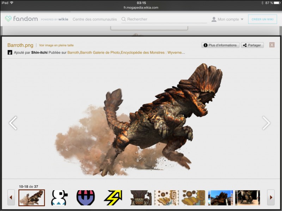Open Centre des communautés link
The height and width of the screenshot is (211, 282).
pyautogui.click(x=94, y=19)
